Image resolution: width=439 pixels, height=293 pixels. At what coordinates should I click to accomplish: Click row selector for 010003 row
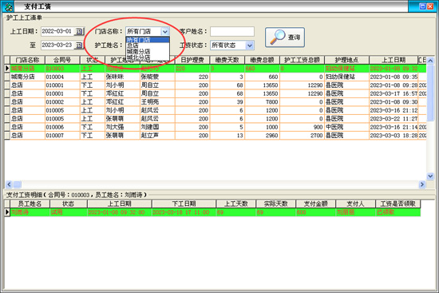click(x=7, y=69)
